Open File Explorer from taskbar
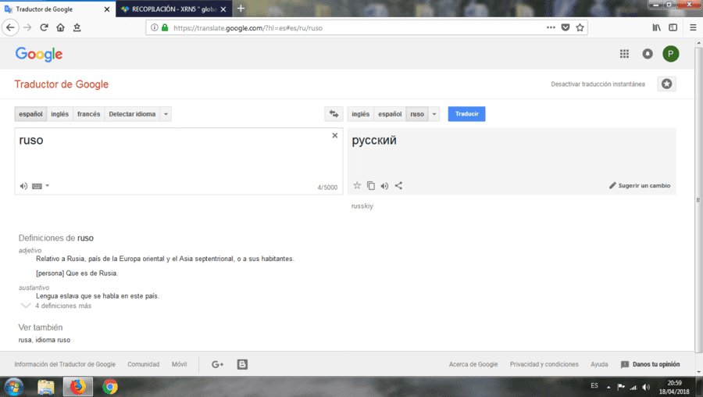 pyautogui.click(x=46, y=387)
